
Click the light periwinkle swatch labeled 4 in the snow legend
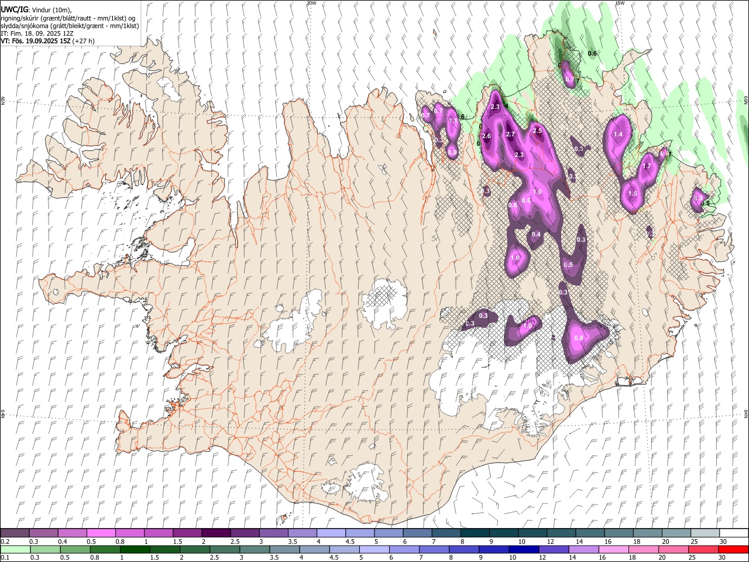(x=331, y=533)
